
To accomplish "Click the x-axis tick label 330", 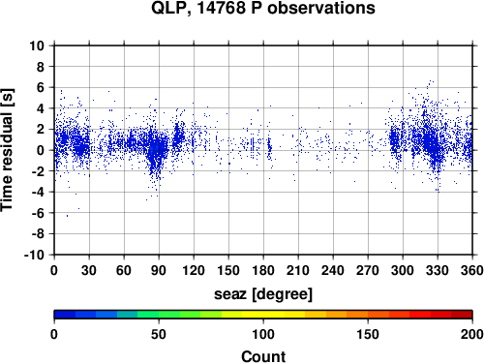I will point(438,270).
